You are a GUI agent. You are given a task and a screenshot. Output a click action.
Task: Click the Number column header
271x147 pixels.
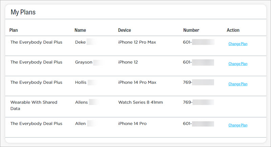191,30
